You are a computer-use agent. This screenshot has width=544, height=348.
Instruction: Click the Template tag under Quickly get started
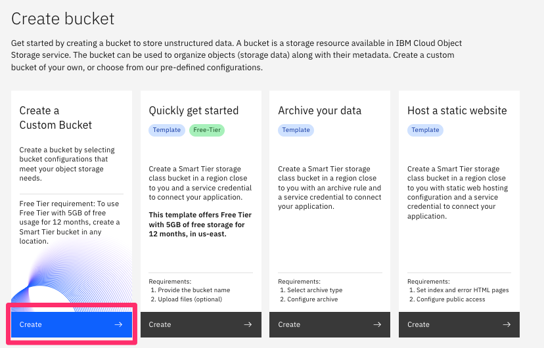pyautogui.click(x=167, y=130)
